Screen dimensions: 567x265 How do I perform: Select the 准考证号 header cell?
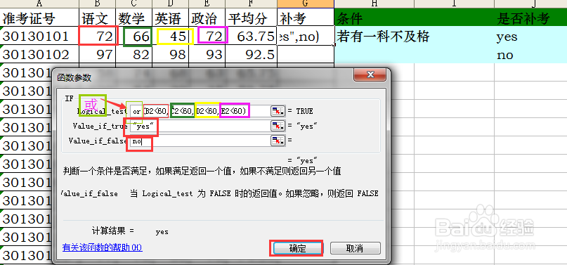tap(39, 18)
